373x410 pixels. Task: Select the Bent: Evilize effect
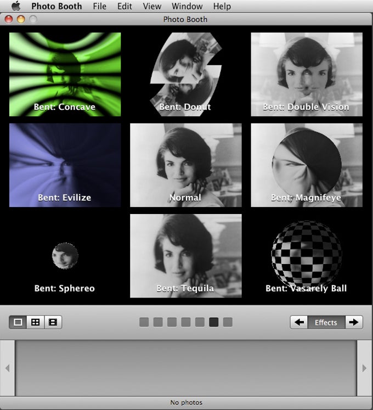65,165
